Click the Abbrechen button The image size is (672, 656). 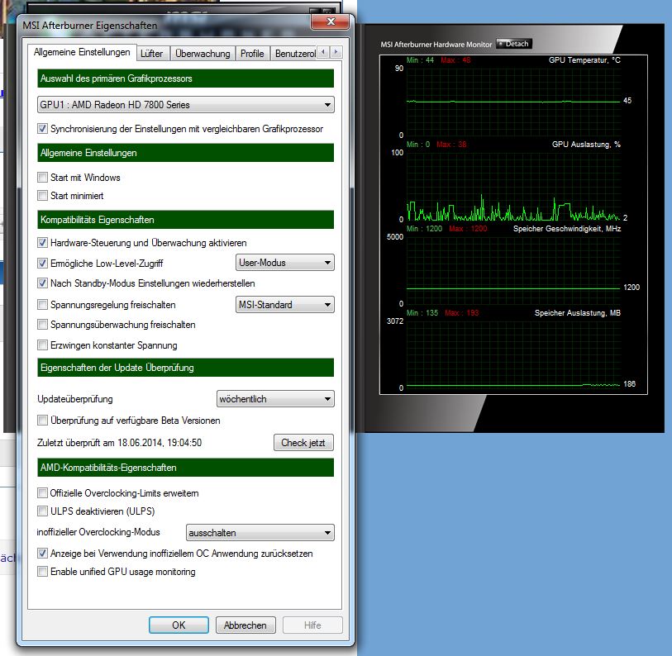pyautogui.click(x=245, y=625)
